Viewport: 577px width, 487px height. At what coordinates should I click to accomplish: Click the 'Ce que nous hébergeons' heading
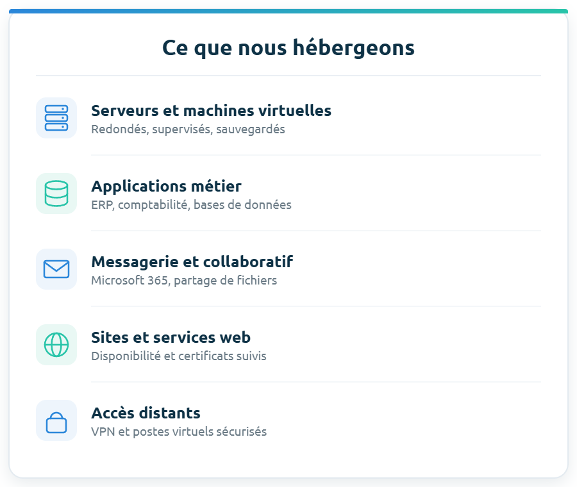coord(288,48)
